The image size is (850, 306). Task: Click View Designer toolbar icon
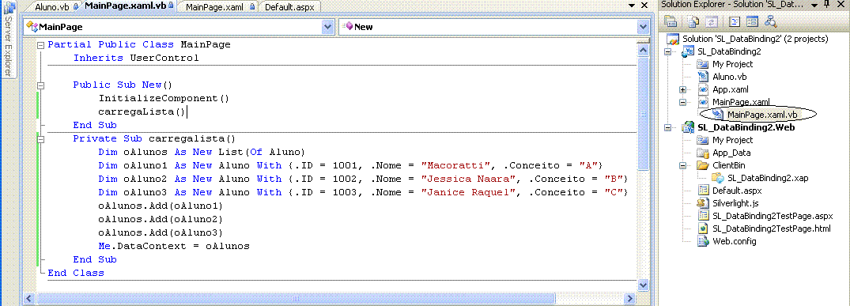click(752, 21)
